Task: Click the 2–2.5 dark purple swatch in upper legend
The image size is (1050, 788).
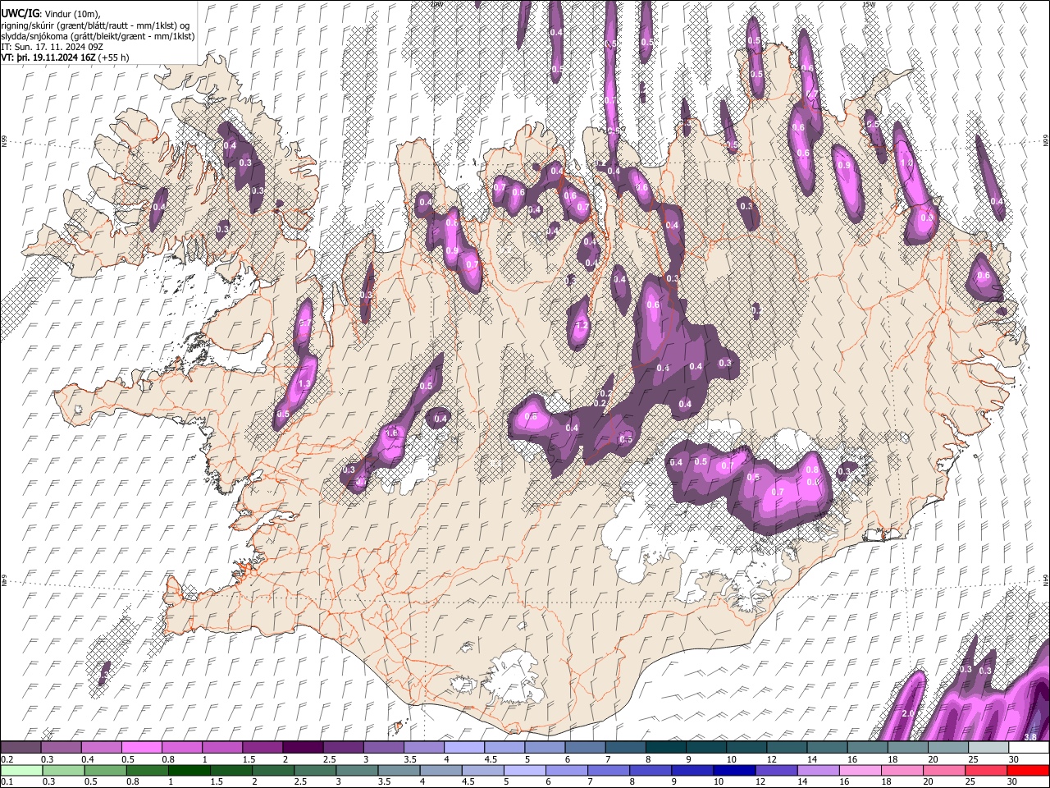Action: tap(303, 748)
